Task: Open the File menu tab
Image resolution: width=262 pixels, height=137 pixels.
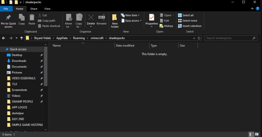Action: tap(6, 9)
